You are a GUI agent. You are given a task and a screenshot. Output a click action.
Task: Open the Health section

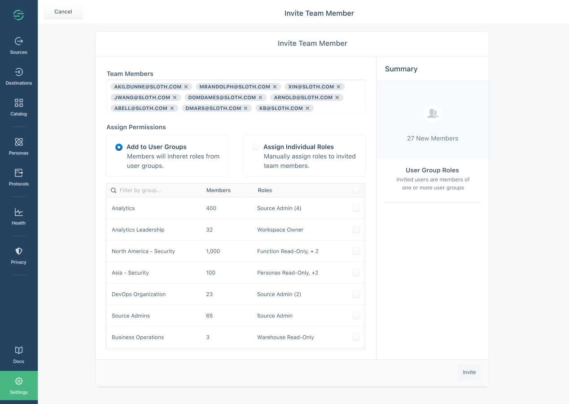click(x=19, y=217)
